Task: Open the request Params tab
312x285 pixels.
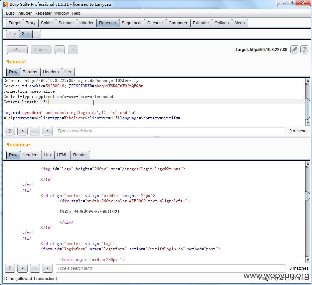Action: click(x=30, y=72)
